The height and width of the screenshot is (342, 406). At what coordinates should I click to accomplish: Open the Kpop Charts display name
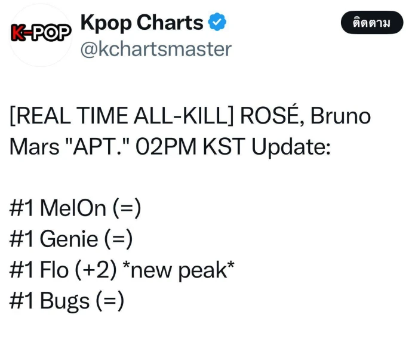(x=142, y=23)
